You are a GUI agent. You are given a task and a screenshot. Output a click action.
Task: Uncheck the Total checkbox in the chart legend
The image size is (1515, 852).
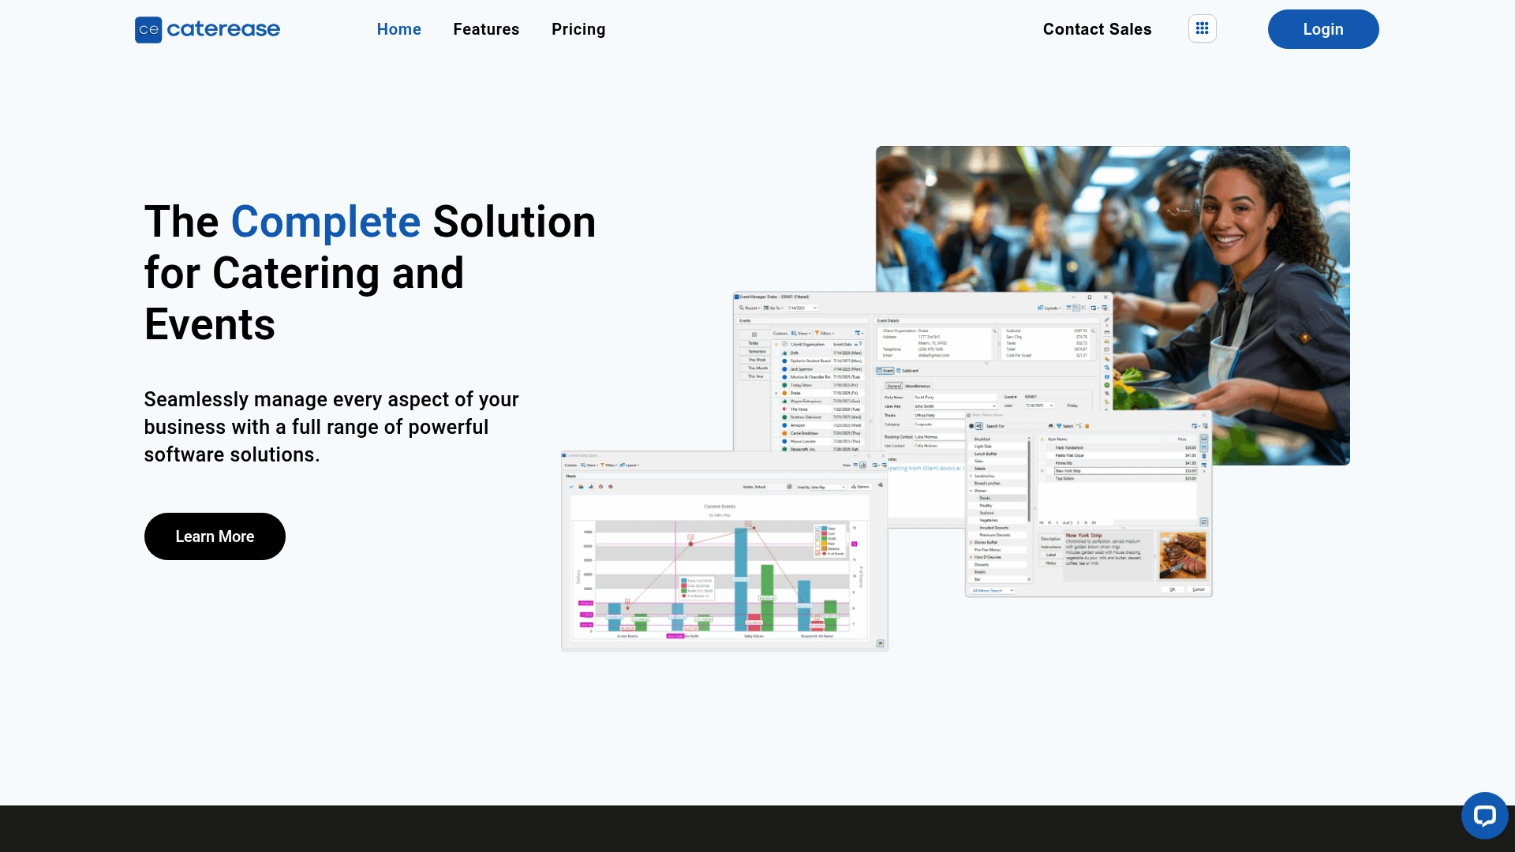817,529
